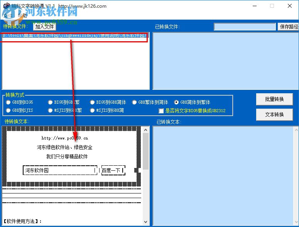The height and width of the screenshot is (227, 299).
Task: Open the 文件 menu
Action: tap(8, 16)
